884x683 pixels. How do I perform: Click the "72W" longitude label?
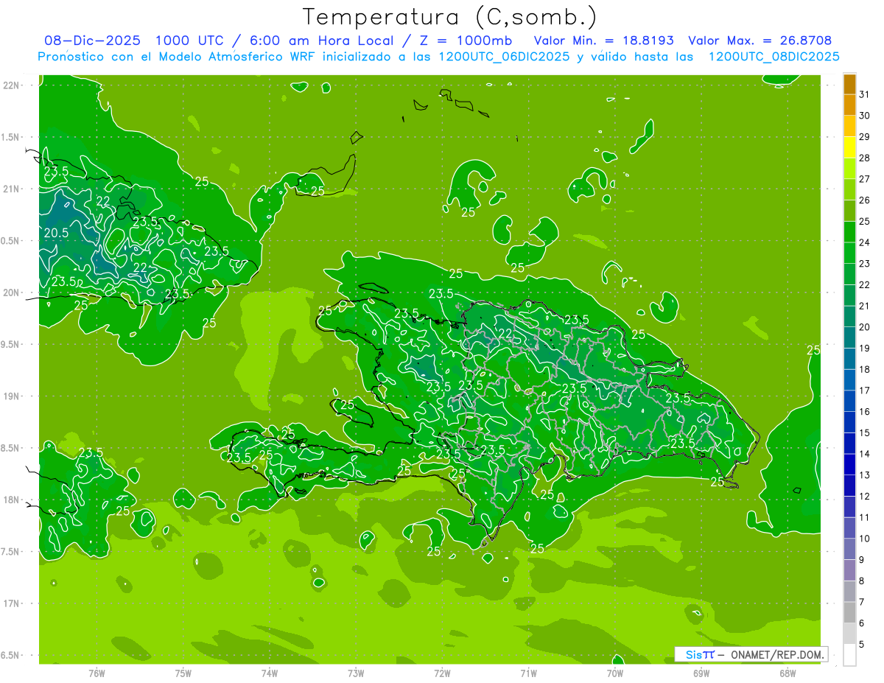point(442,673)
